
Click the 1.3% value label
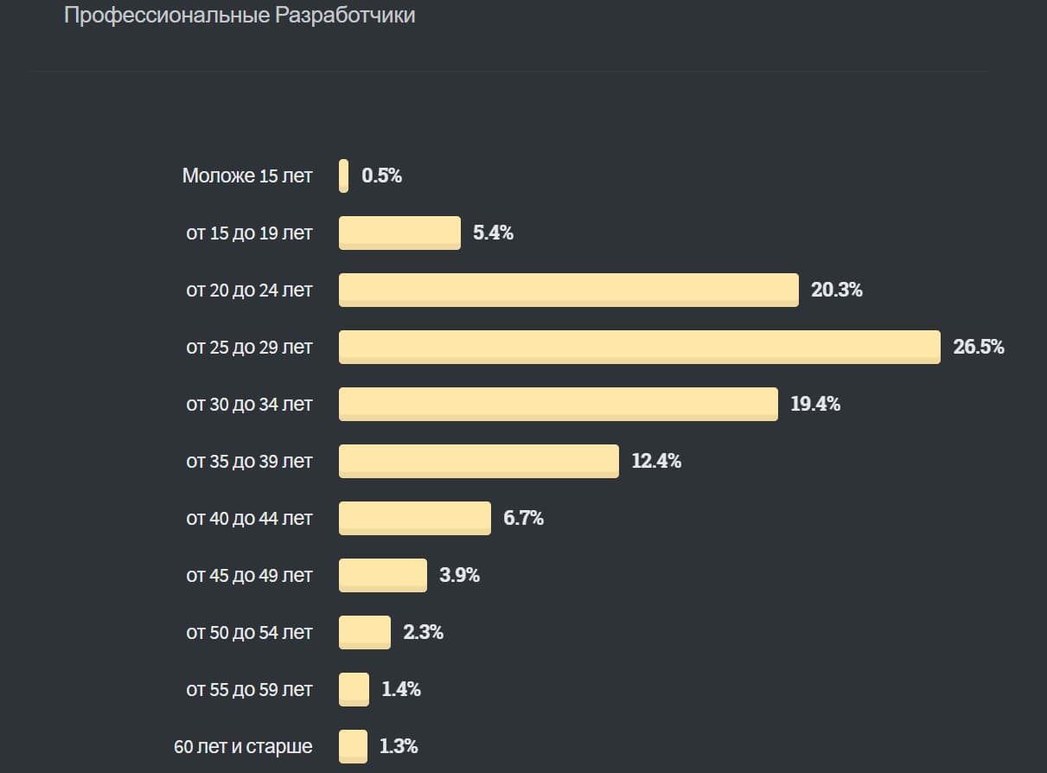(x=399, y=747)
